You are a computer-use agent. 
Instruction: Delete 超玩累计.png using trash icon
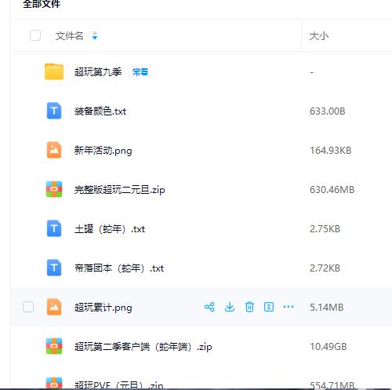(249, 307)
